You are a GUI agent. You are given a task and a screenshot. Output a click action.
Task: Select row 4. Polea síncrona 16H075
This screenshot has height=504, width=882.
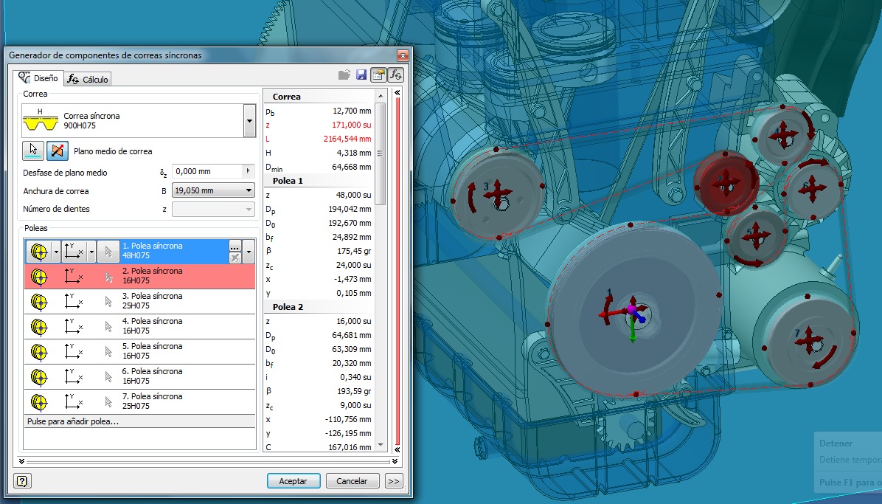[139, 327]
